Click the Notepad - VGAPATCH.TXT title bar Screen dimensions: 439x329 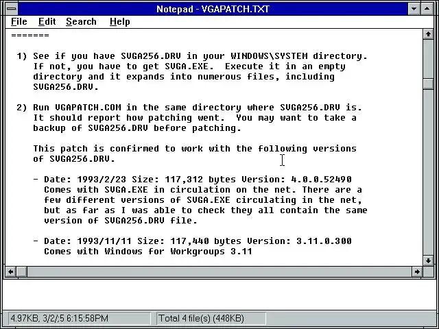tap(213, 9)
